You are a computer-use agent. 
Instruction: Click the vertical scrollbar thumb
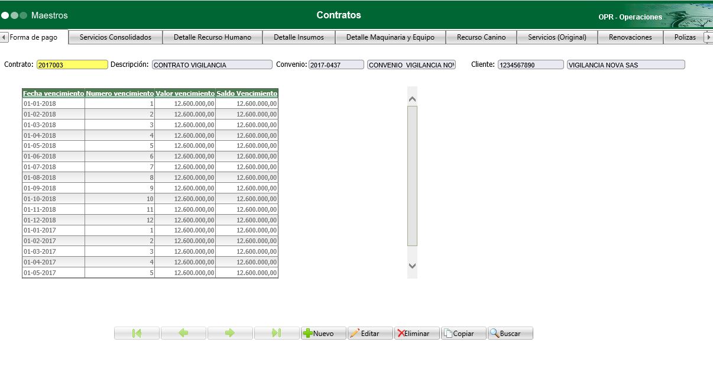point(413,176)
